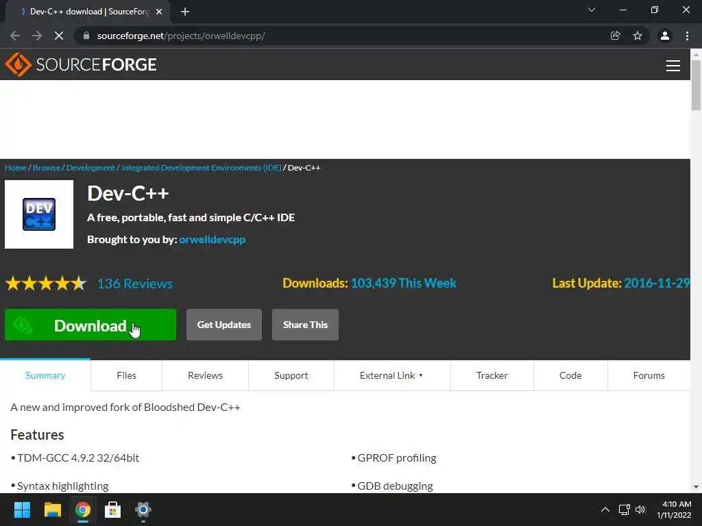
Task: Share this page from the address bar
Action: (x=616, y=36)
